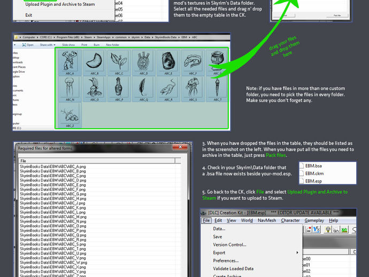Close the Required files for altered forms dialog
369x277 pixels.
click(x=180, y=147)
